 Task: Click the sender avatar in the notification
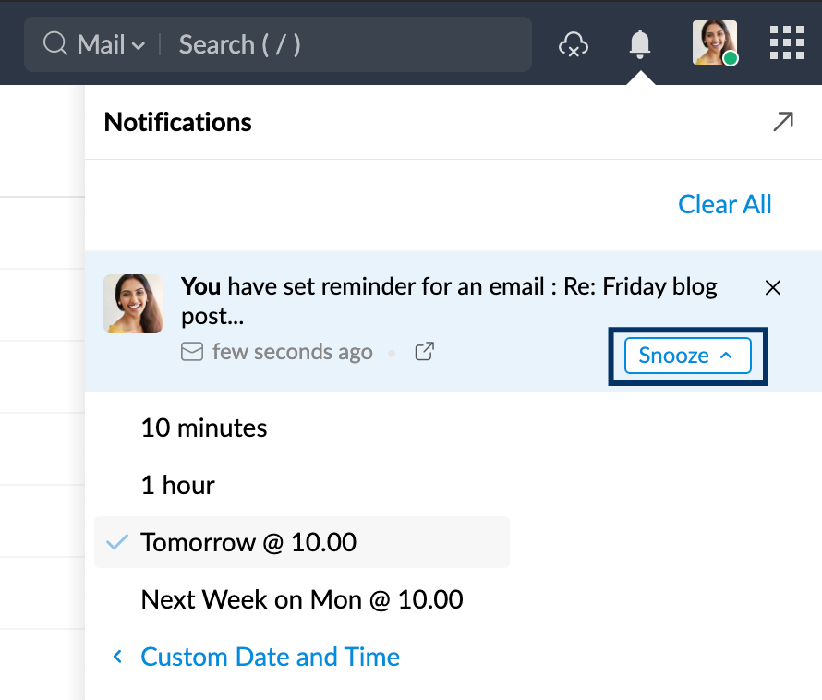pyautogui.click(x=133, y=304)
